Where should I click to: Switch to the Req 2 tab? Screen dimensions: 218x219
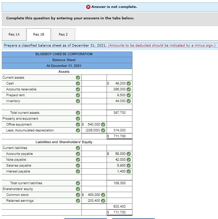[x=63, y=34]
